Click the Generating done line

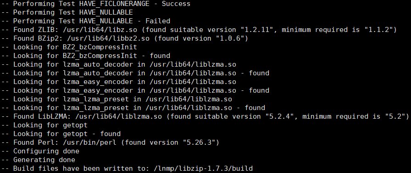38,160
